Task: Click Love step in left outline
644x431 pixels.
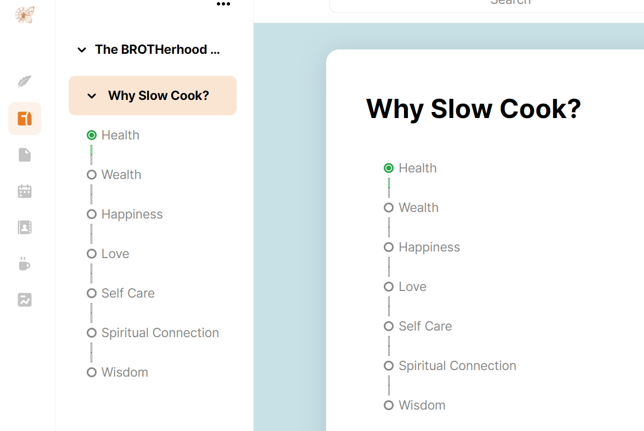Action: coord(115,254)
